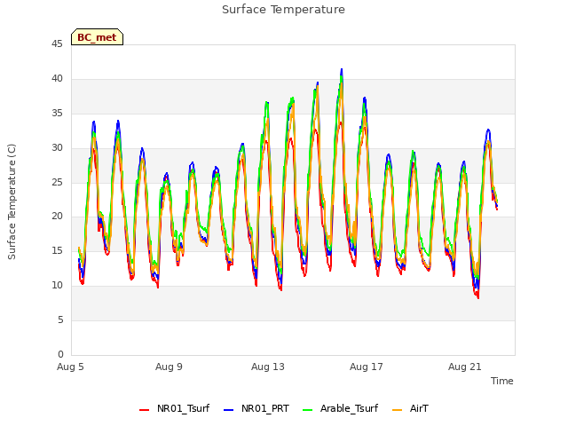Click the 40 y-axis label
The height and width of the screenshot is (426, 568).
[57, 79]
